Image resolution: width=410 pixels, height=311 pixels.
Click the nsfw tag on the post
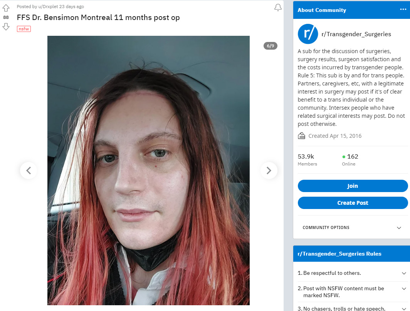[24, 29]
